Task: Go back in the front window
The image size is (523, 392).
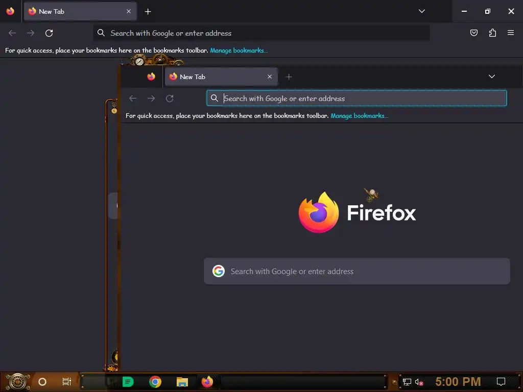Action: [x=133, y=99]
